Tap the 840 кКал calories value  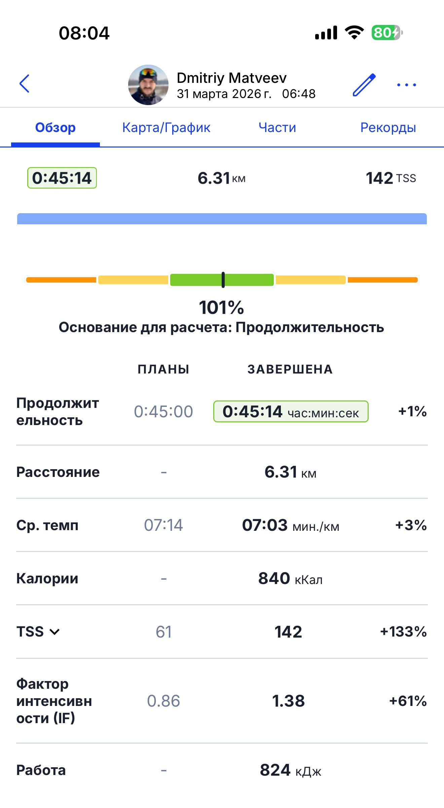coord(290,578)
